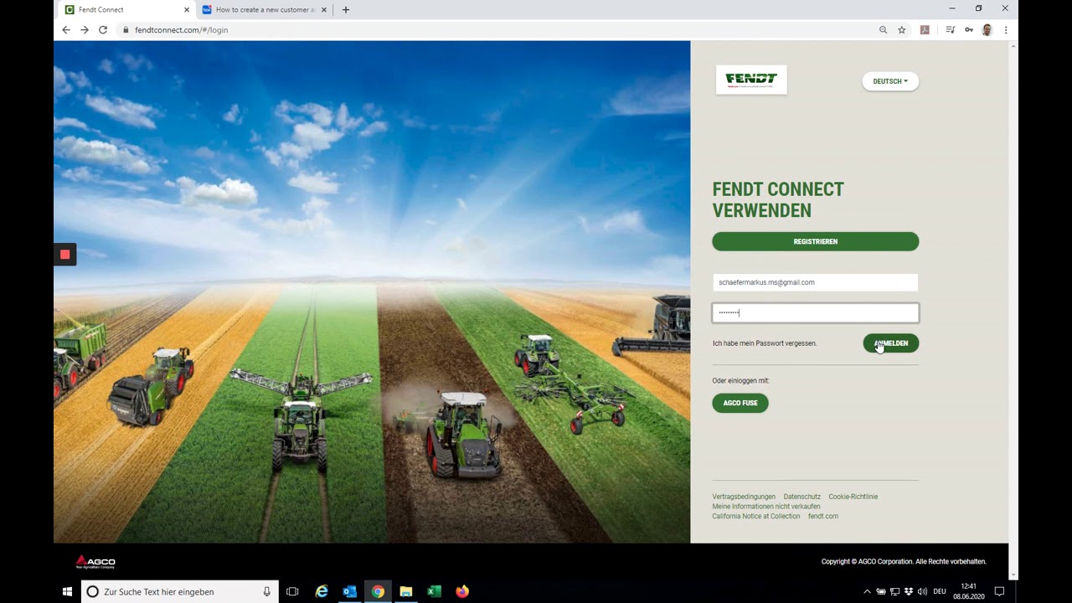Click the page's vertical scrollbar
This screenshot has width=1072, height=603.
(x=1013, y=308)
